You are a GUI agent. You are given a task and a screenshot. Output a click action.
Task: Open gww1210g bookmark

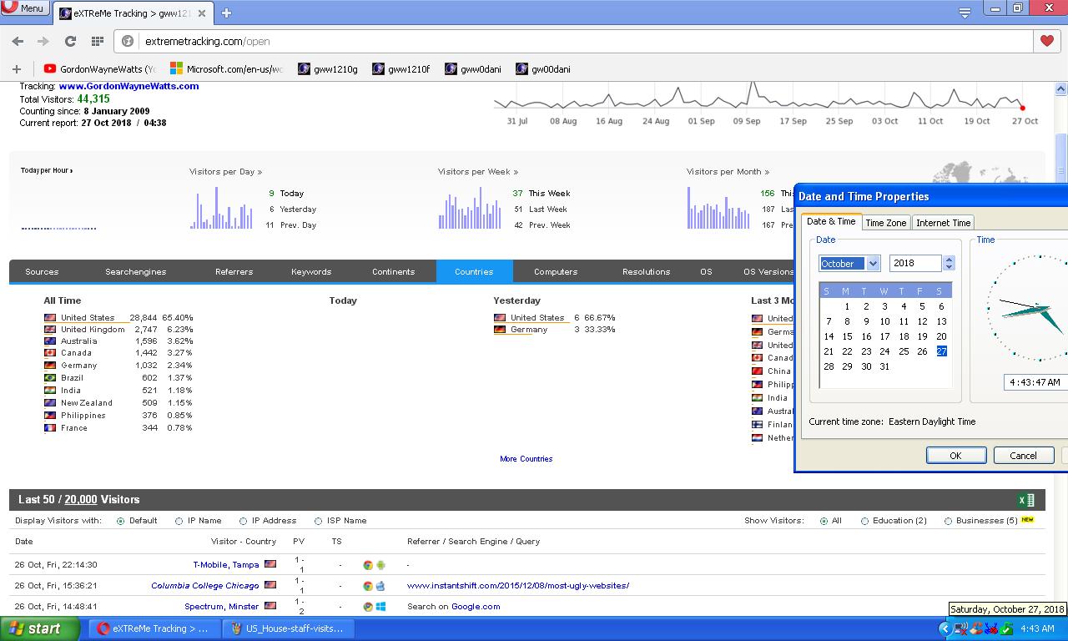[329, 69]
